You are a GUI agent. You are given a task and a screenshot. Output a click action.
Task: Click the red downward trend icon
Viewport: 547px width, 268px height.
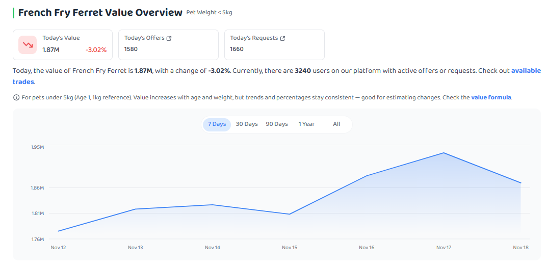click(x=28, y=45)
